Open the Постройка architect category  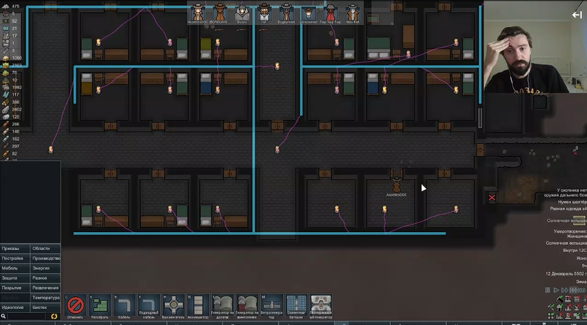[15, 258]
